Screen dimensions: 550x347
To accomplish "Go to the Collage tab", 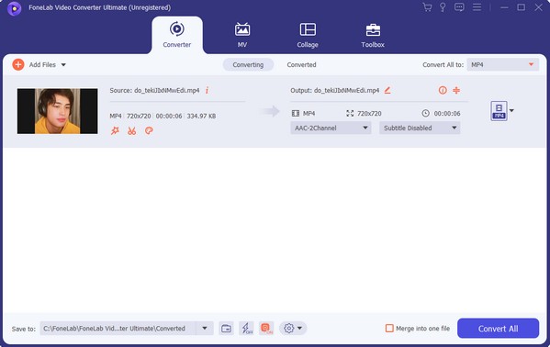I will 308,35.
